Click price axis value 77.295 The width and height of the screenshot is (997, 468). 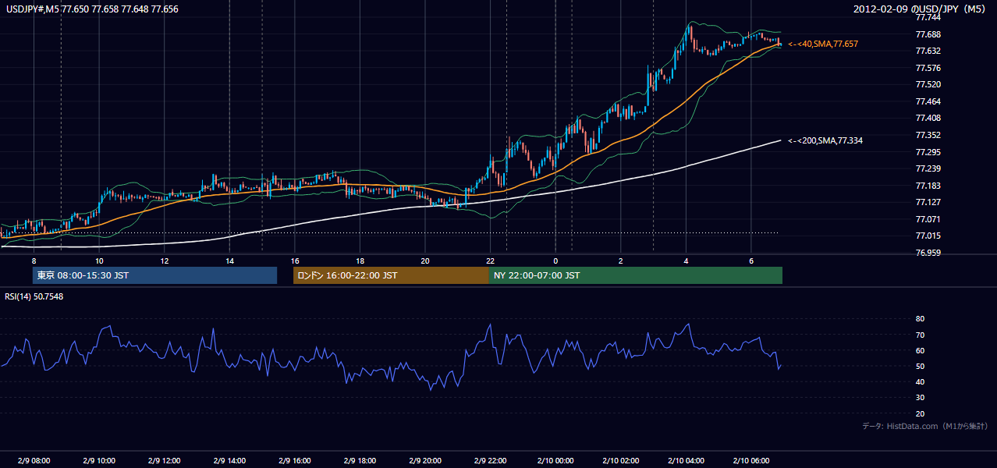coord(928,152)
